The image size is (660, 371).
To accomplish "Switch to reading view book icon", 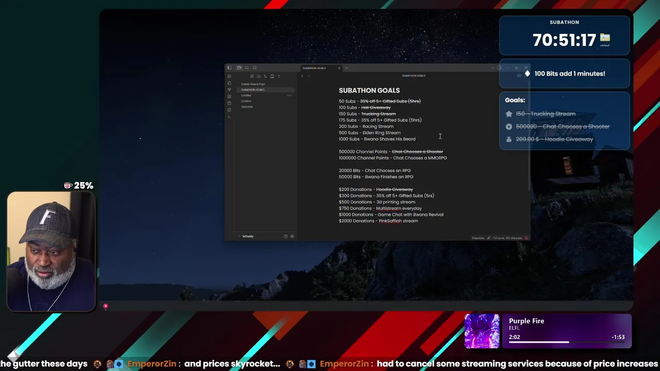I will [519, 76].
